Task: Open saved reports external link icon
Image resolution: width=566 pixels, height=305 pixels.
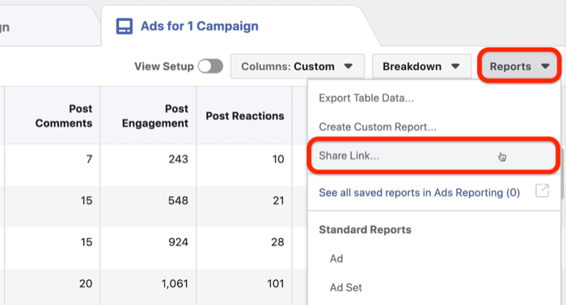Action: (542, 190)
